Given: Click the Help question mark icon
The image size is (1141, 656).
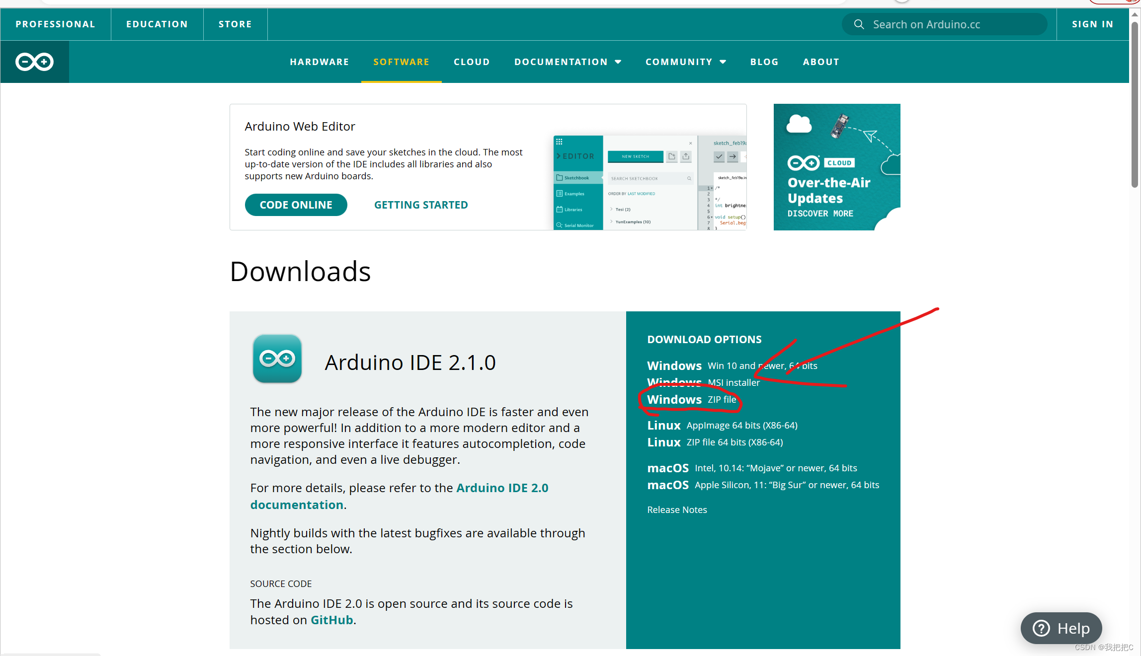Looking at the screenshot, I should (x=1041, y=628).
